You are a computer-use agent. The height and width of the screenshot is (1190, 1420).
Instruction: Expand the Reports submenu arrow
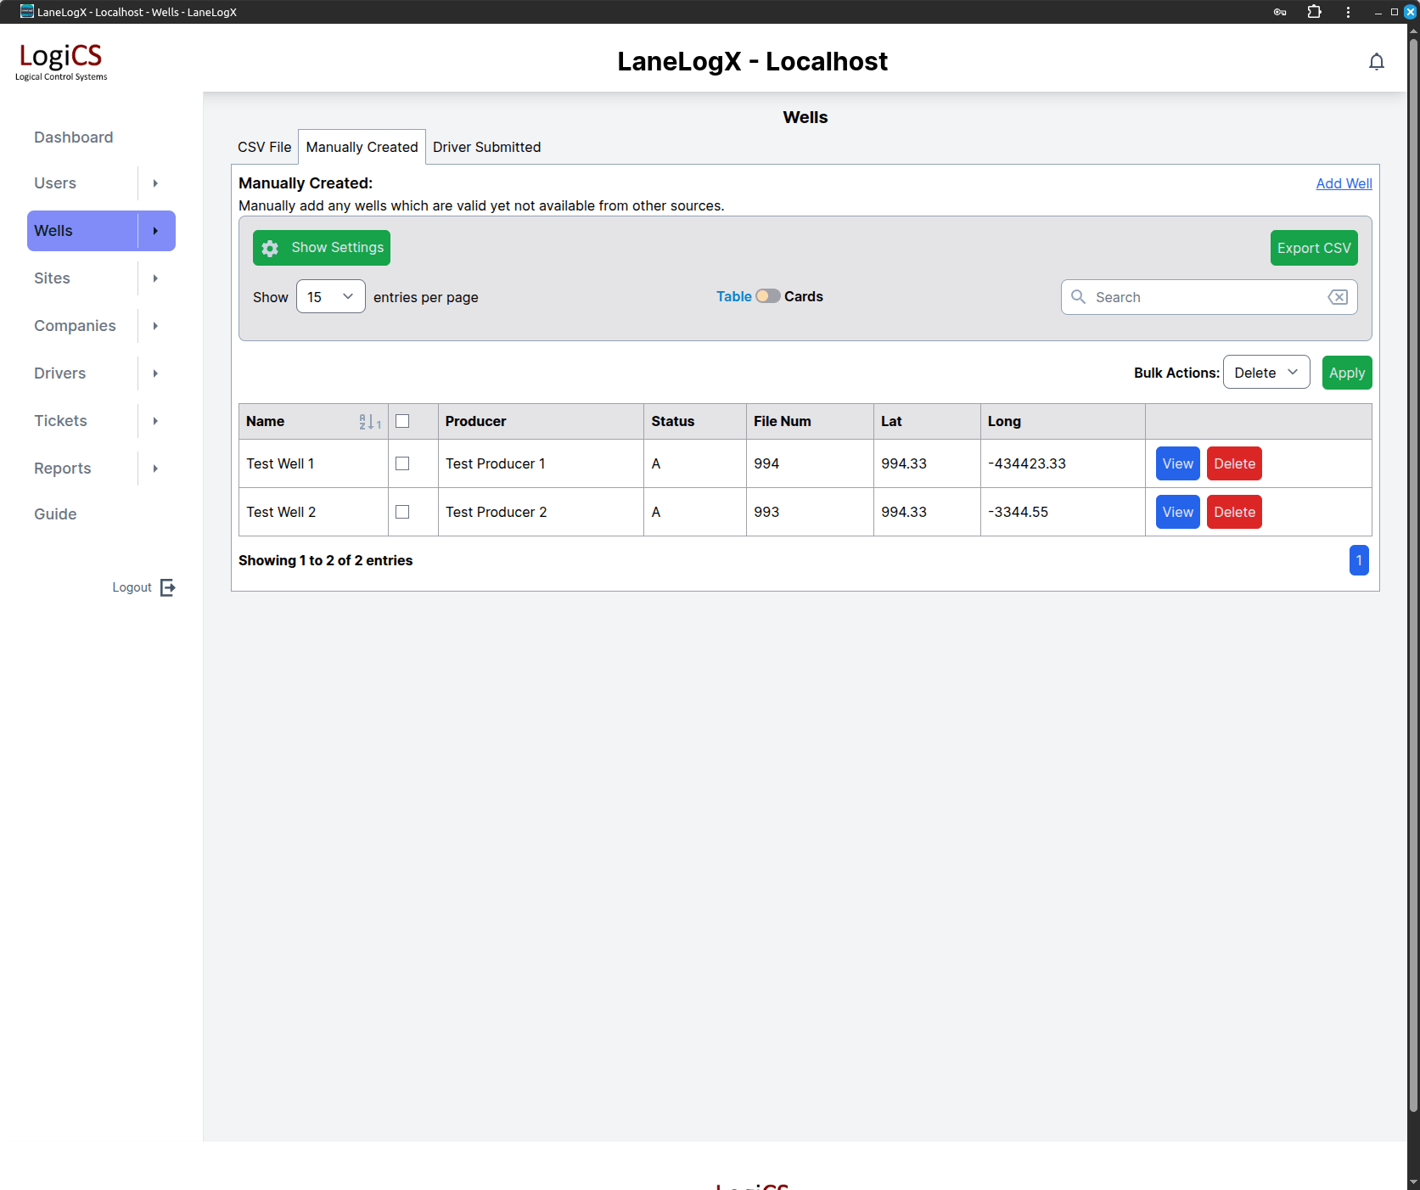pos(156,469)
